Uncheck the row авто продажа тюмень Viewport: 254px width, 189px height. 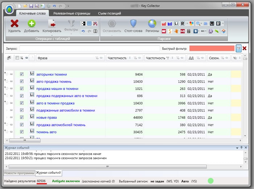[x=22, y=81]
